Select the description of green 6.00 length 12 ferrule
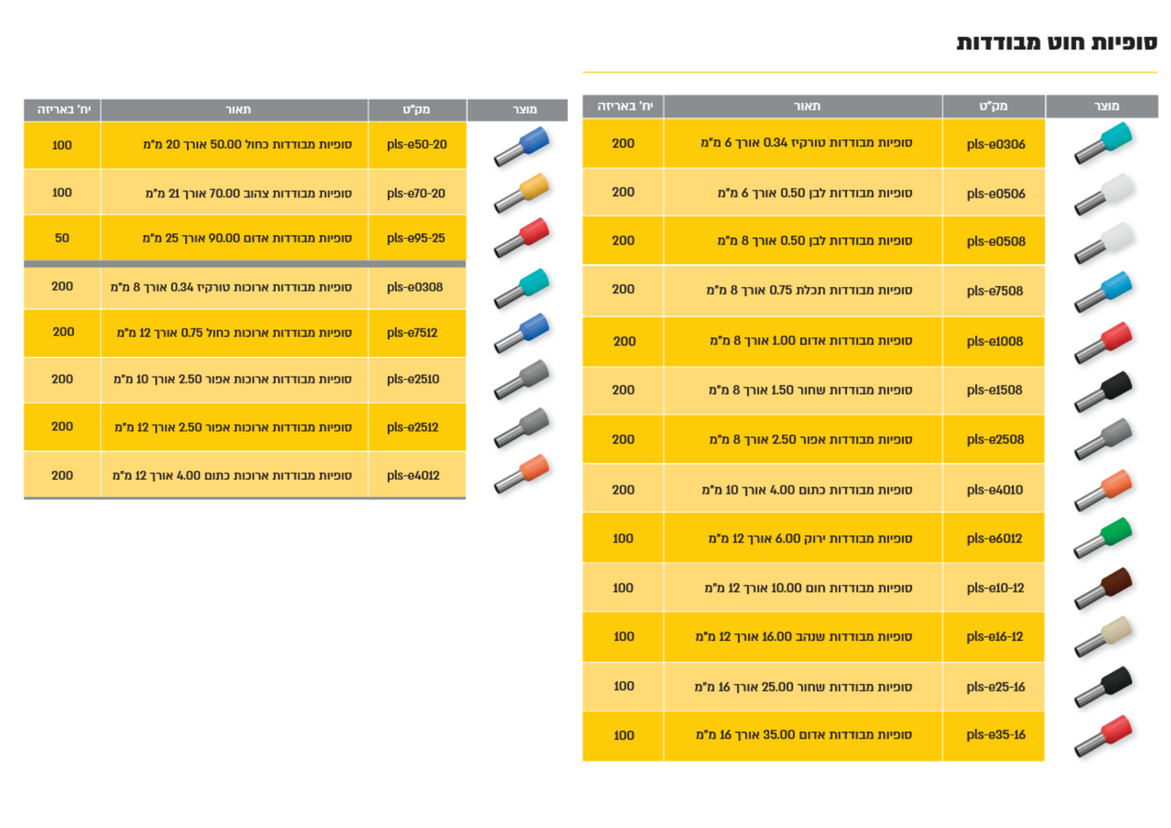The image size is (1171, 828). coord(810,538)
